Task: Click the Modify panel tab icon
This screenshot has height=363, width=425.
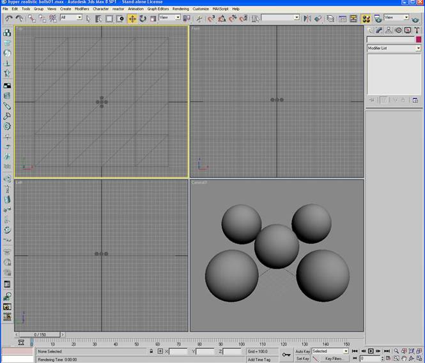Action: (379, 30)
